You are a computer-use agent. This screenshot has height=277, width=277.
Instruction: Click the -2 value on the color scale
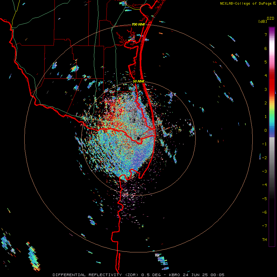click(264, 158)
